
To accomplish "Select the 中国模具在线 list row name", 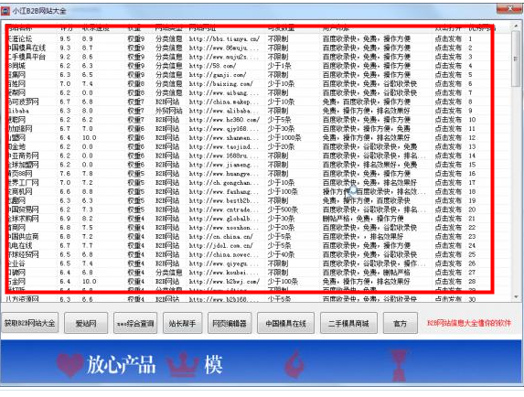I will [x=27, y=48].
